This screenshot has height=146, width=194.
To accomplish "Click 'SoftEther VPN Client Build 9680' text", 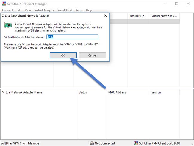I will tap(159, 143).
